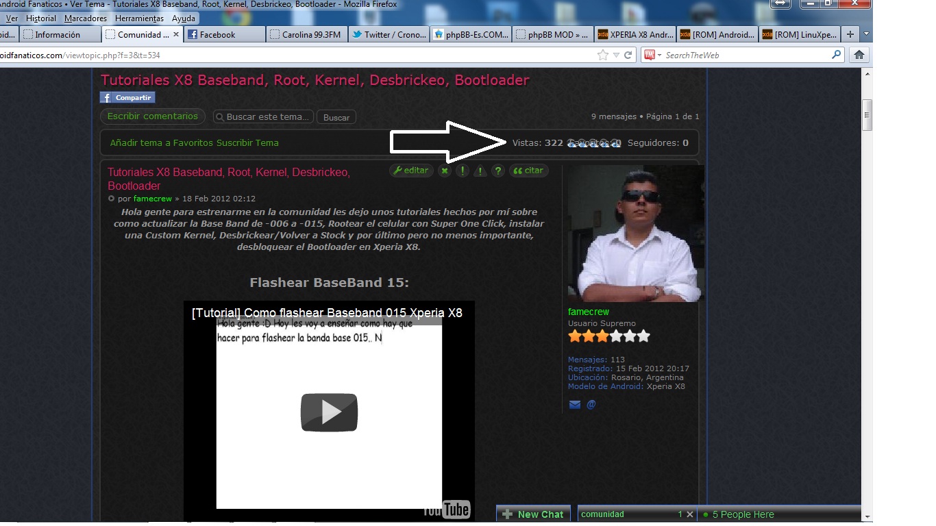Click the post information question mark icon

coord(498,171)
